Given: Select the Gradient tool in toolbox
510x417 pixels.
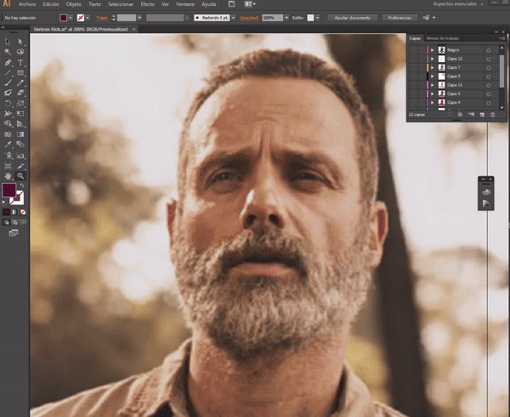Looking at the screenshot, I should click(x=20, y=134).
